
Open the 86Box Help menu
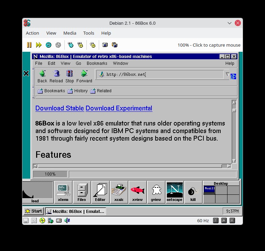(106, 33)
